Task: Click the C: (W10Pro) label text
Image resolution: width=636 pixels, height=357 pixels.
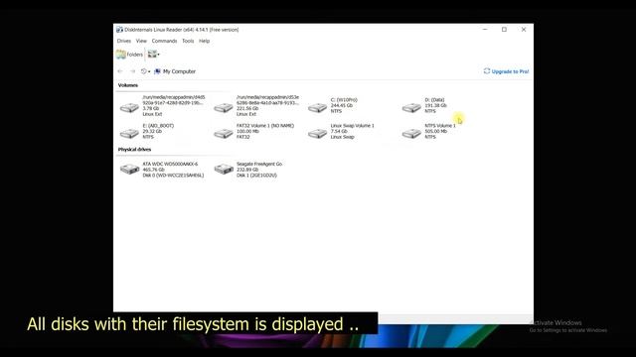Action: (x=344, y=99)
